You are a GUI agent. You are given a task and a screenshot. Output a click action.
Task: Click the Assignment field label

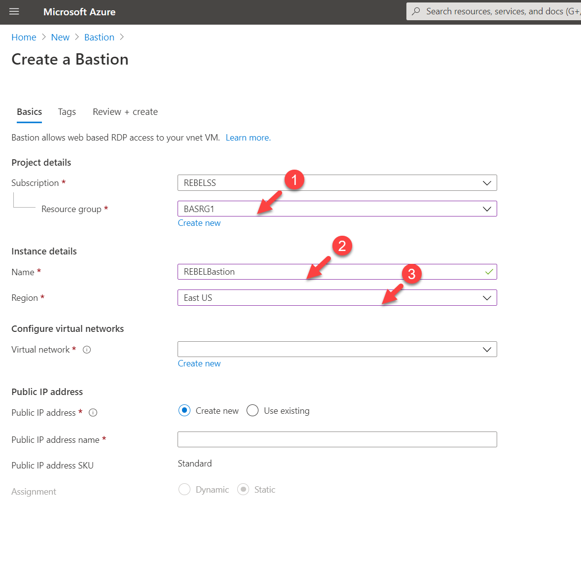tap(34, 492)
